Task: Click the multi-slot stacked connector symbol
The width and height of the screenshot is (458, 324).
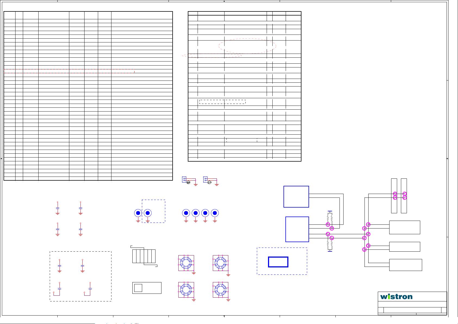Action: click(x=144, y=256)
